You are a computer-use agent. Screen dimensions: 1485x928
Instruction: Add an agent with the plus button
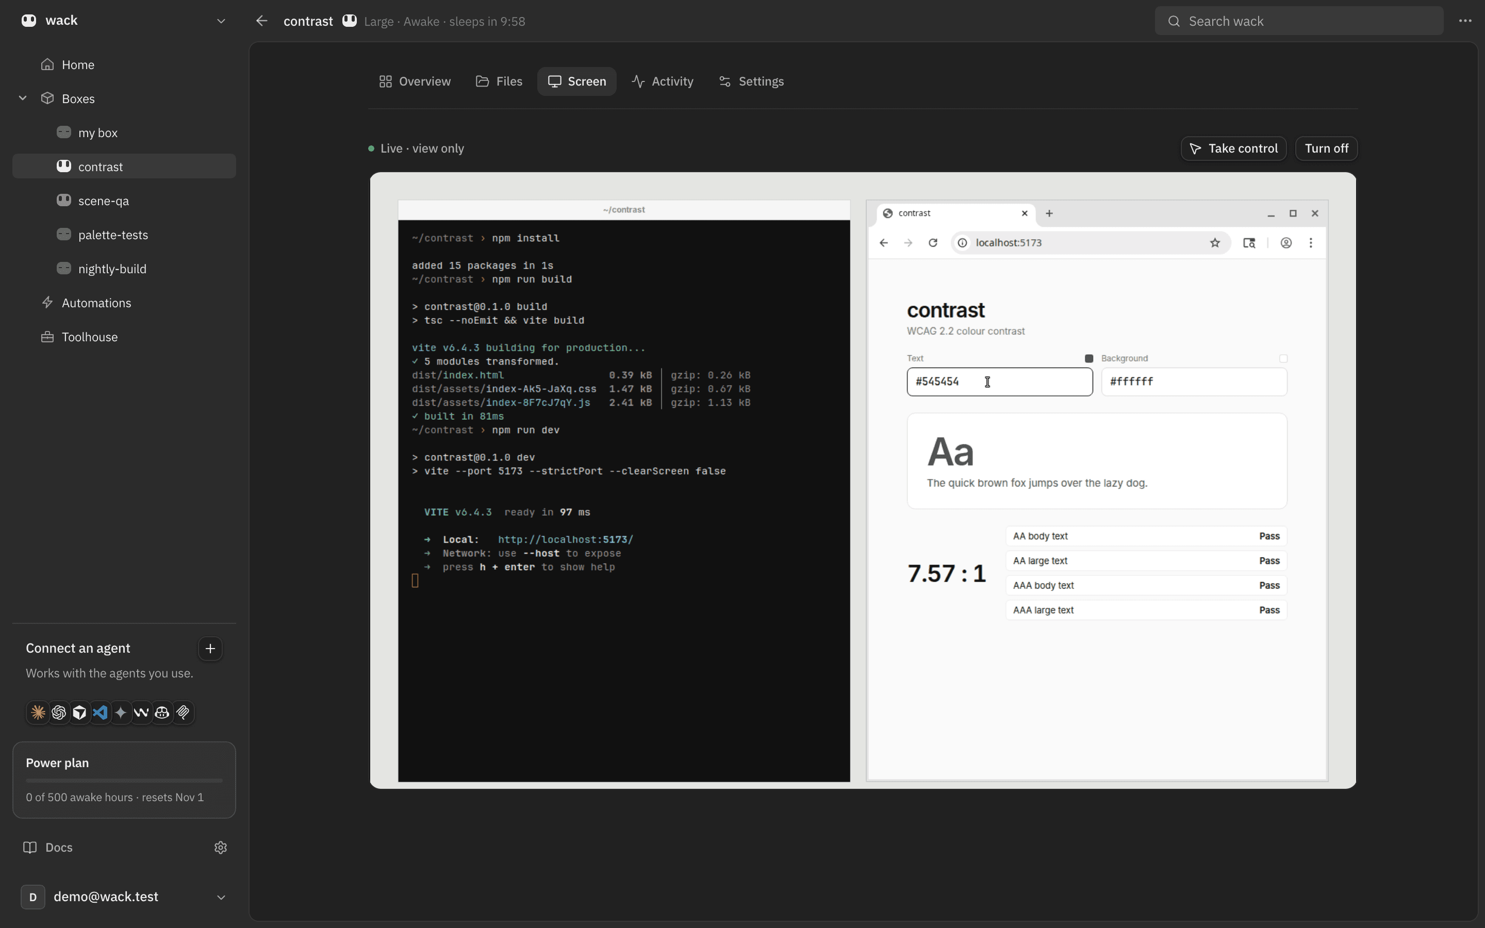210,649
